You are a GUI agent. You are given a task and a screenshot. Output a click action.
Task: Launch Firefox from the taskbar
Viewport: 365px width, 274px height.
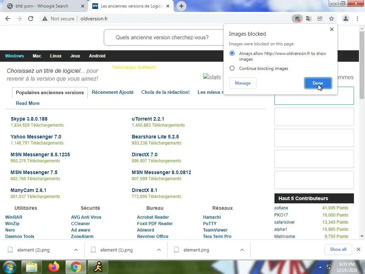[54, 267]
